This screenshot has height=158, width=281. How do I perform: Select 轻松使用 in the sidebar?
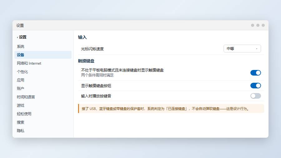[x=43, y=114]
